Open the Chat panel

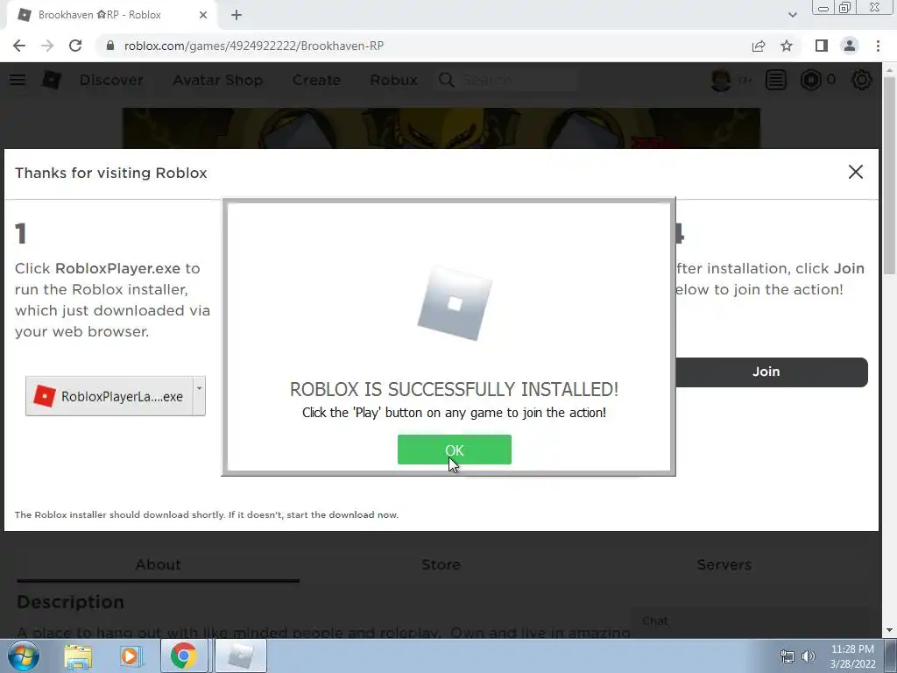(x=750, y=621)
